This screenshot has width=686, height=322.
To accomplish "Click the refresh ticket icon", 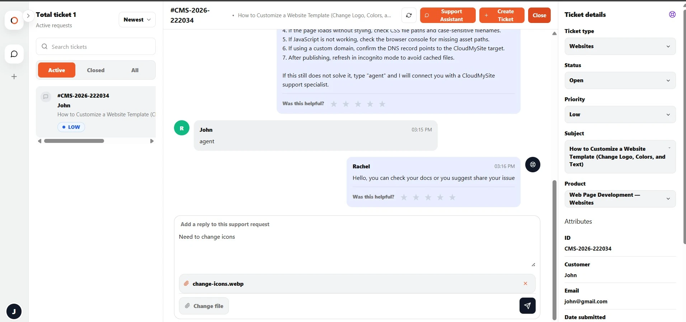I will [409, 15].
